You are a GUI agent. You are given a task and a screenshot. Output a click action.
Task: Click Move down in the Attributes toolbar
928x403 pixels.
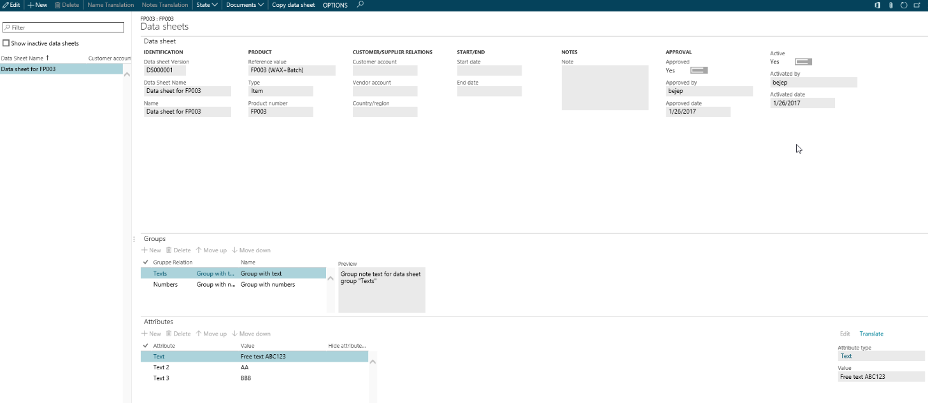tap(252, 334)
